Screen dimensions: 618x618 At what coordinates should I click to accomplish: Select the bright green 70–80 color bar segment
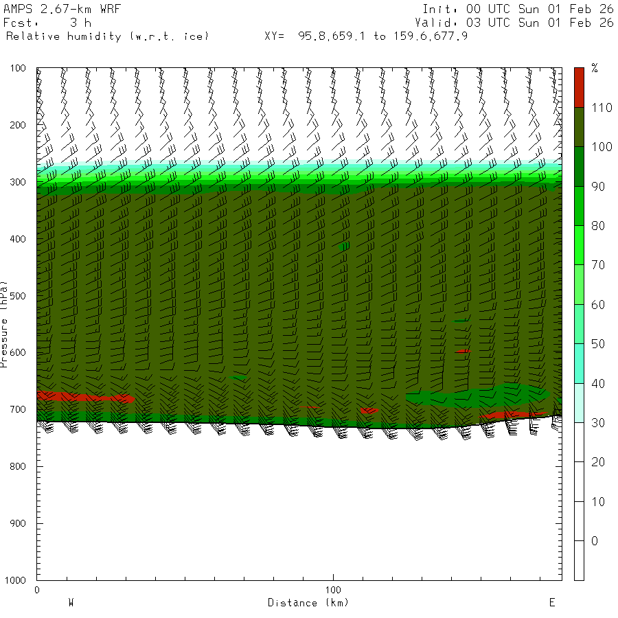click(x=579, y=245)
